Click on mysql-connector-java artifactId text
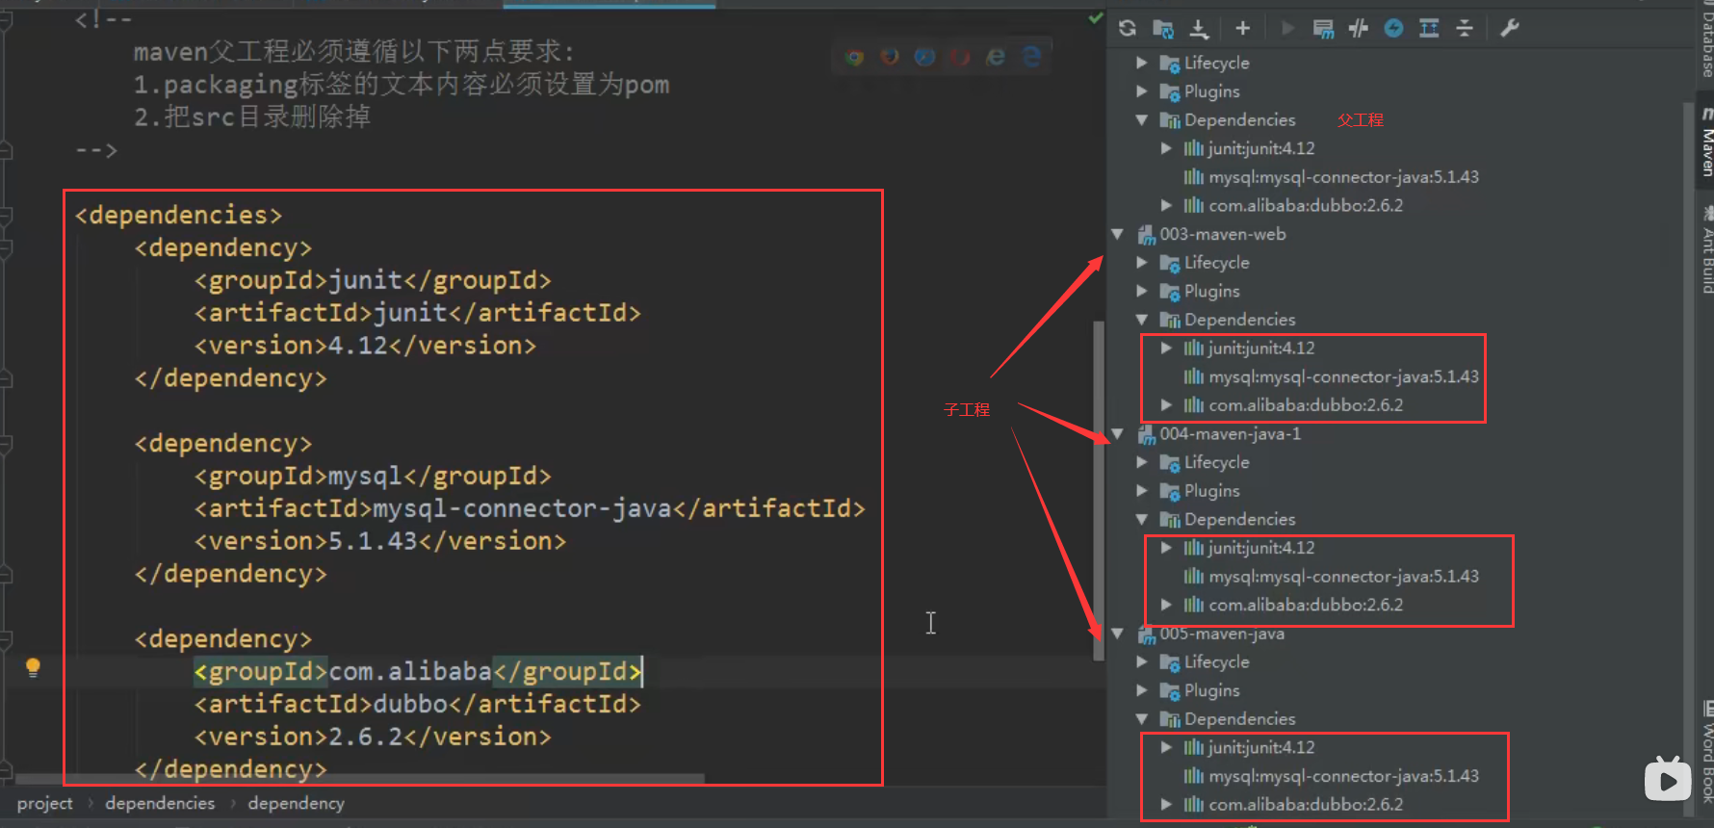Screen dimensions: 1714x828 tap(522, 508)
